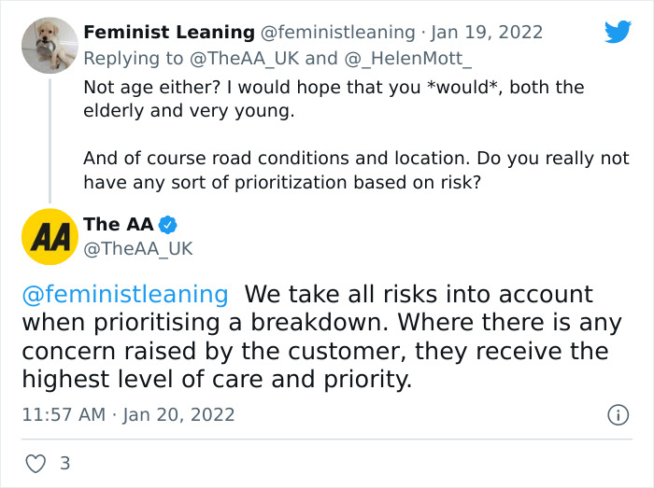Click the paragraph about road conditions and location
Viewport: 654px width, 488px height.
(355, 170)
